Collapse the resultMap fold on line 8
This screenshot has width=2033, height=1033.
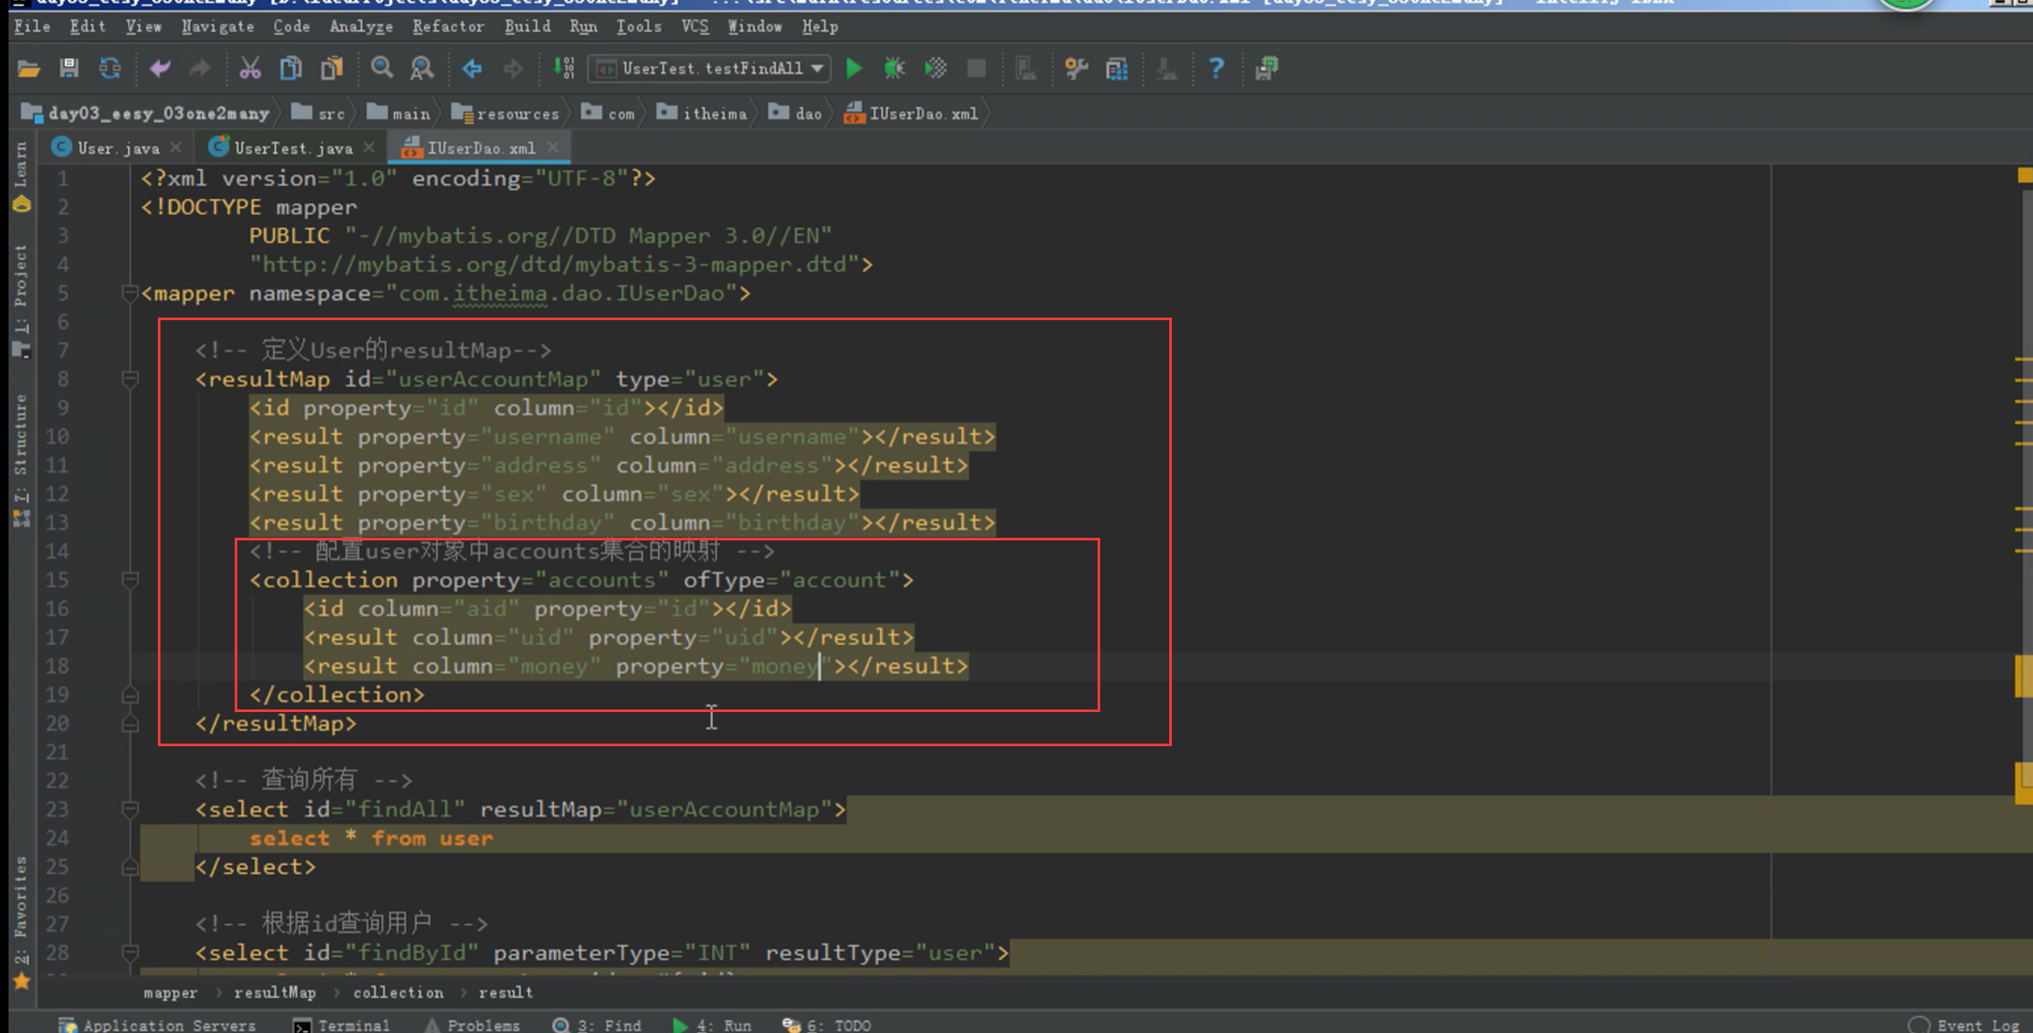click(130, 379)
